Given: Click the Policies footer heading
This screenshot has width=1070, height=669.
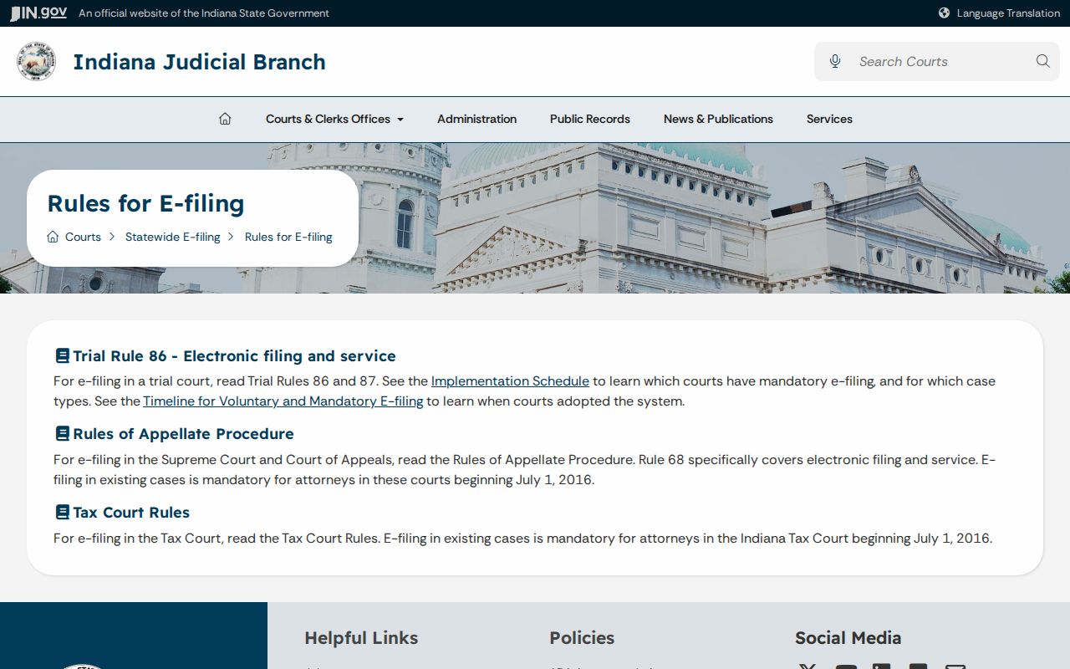Looking at the screenshot, I should pos(582,638).
